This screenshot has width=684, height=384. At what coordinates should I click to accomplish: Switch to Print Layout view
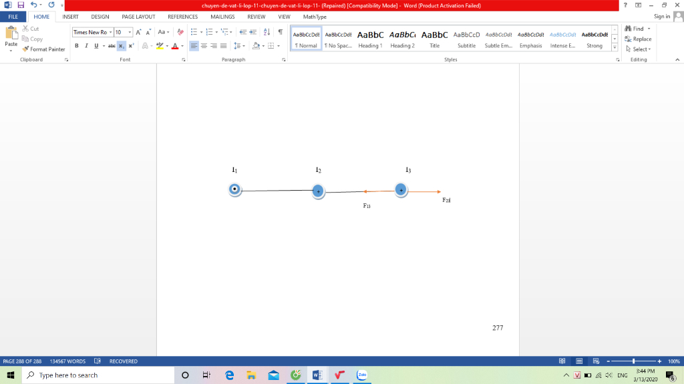click(x=579, y=361)
